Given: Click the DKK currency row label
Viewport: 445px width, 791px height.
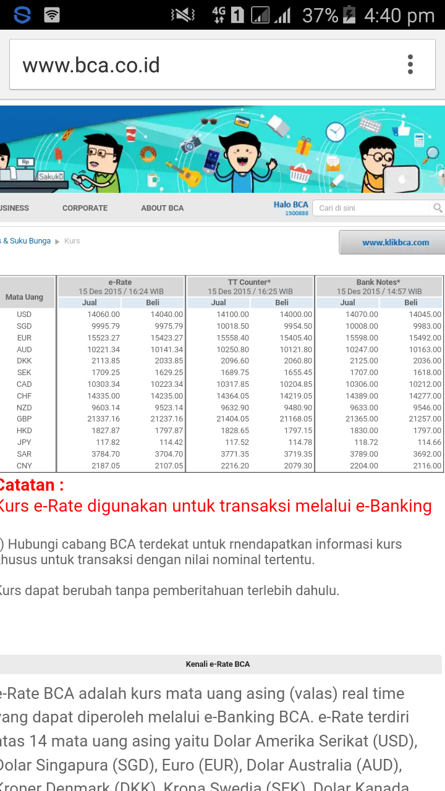Looking at the screenshot, I should coord(24,361).
